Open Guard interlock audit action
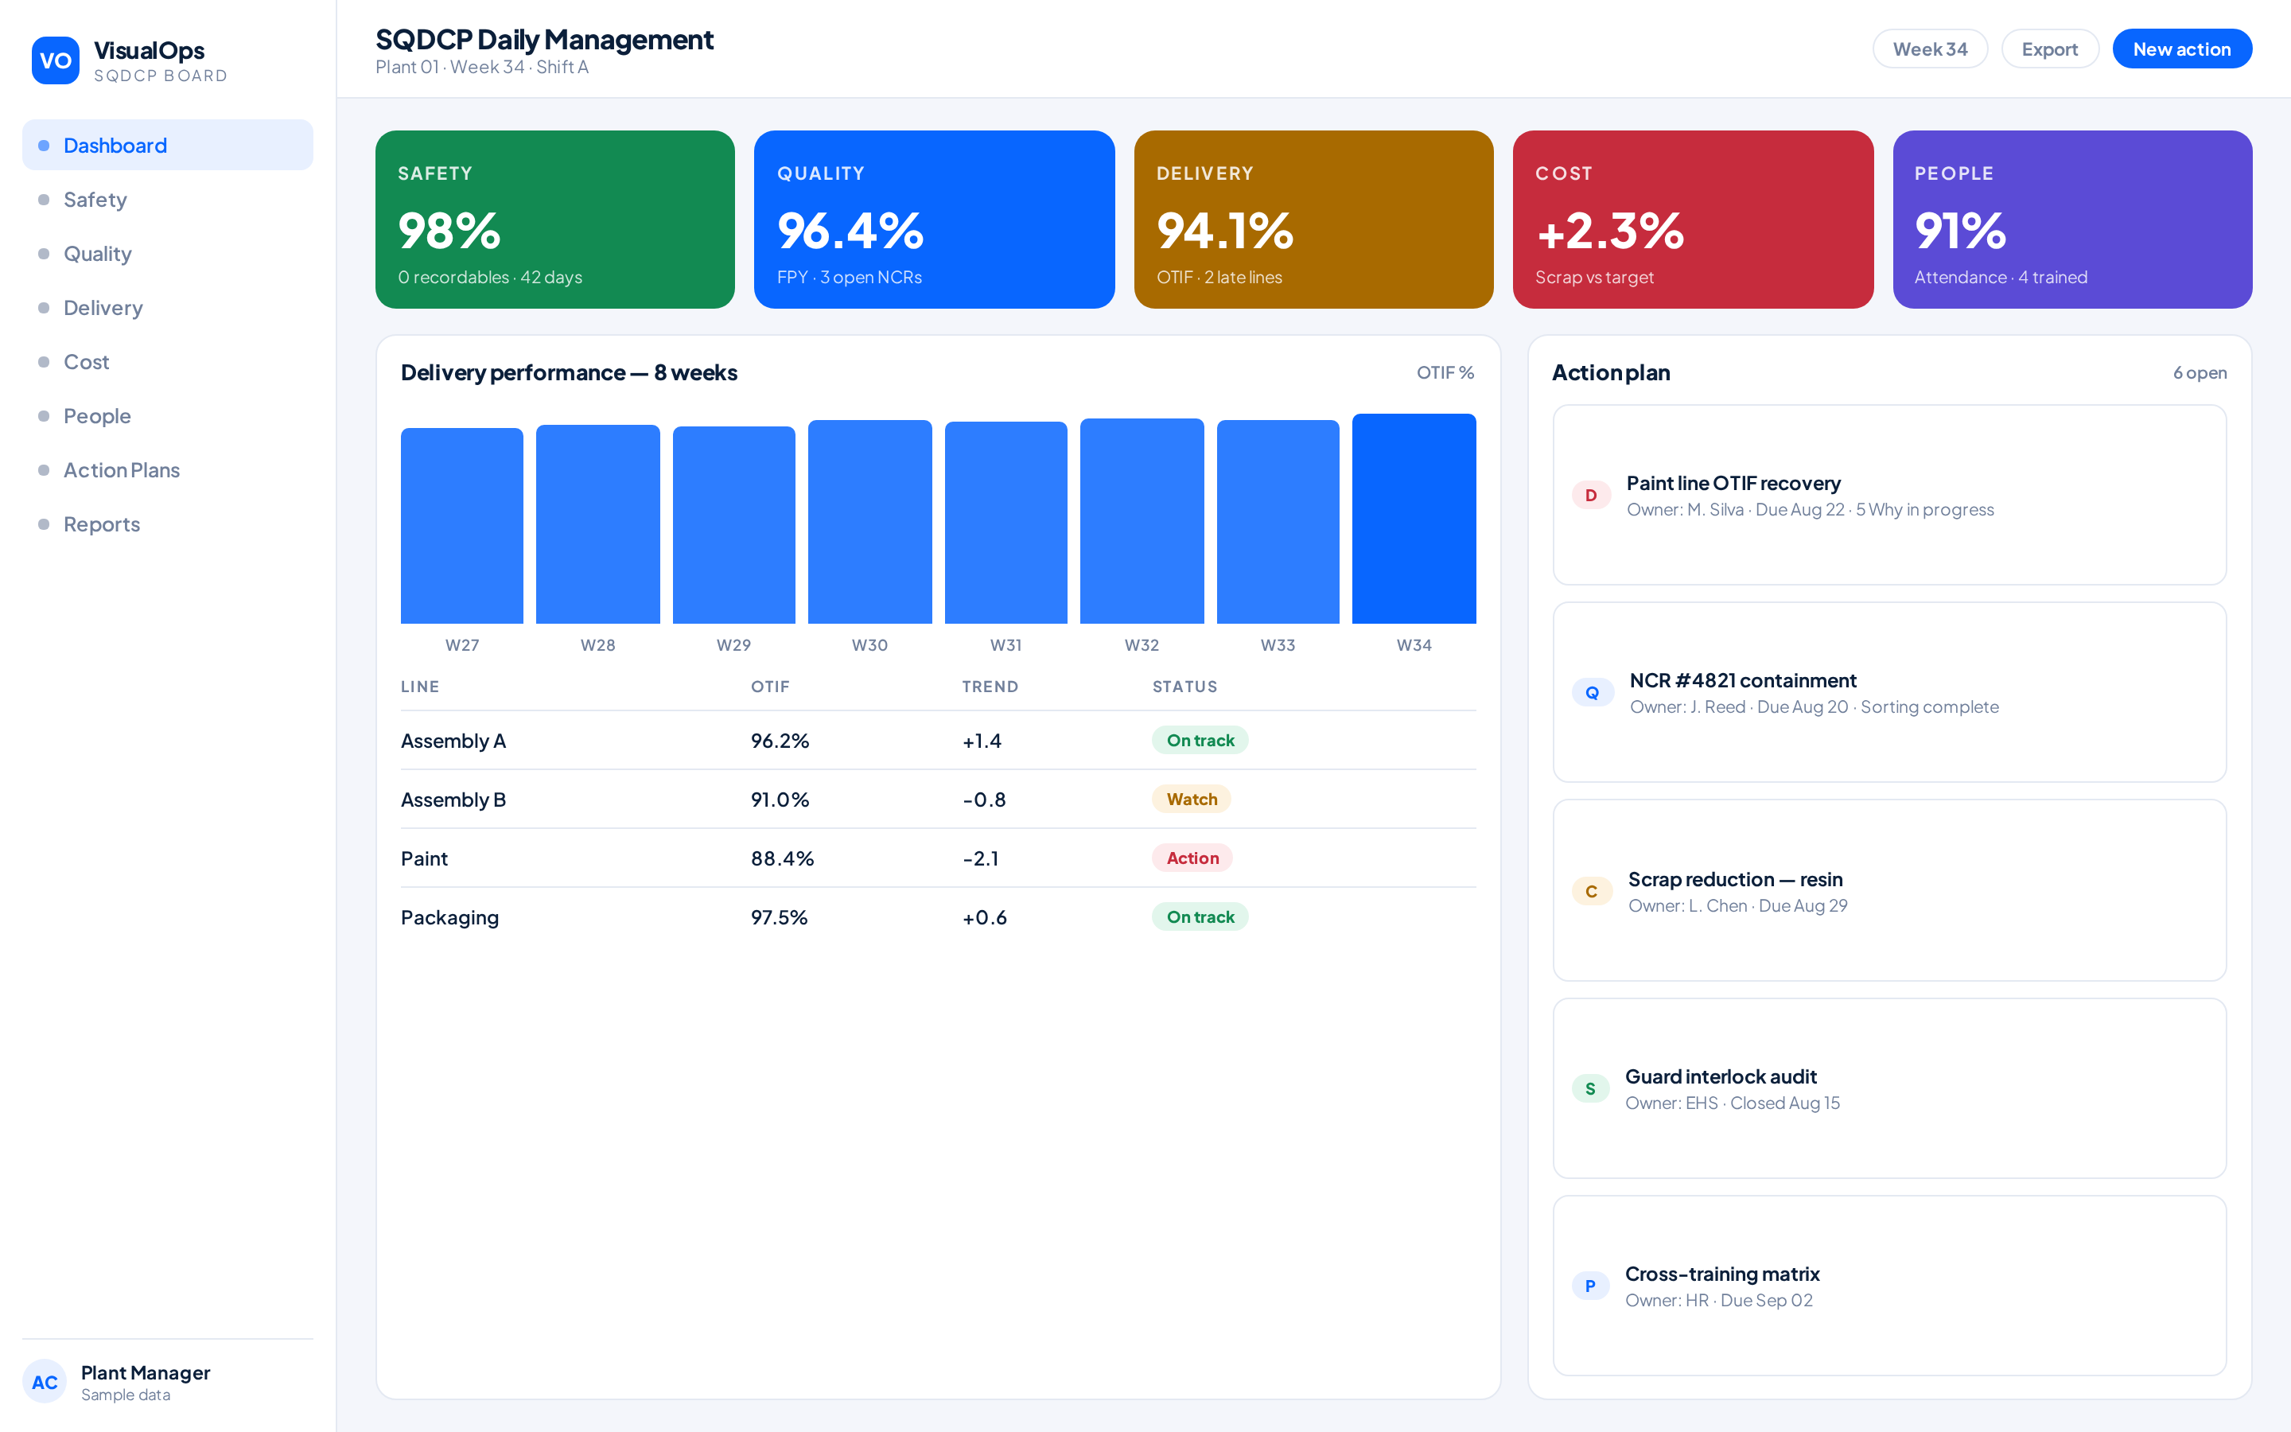This screenshot has width=2291, height=1432. 1888,1088
